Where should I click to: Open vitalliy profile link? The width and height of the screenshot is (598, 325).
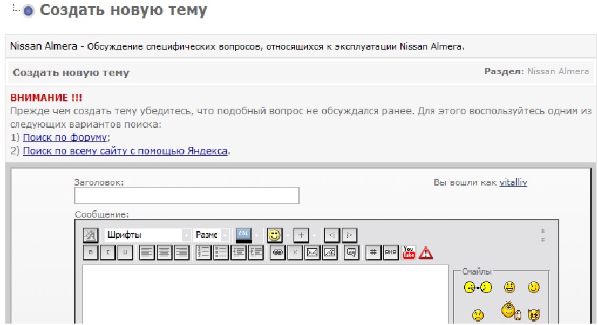513,183
